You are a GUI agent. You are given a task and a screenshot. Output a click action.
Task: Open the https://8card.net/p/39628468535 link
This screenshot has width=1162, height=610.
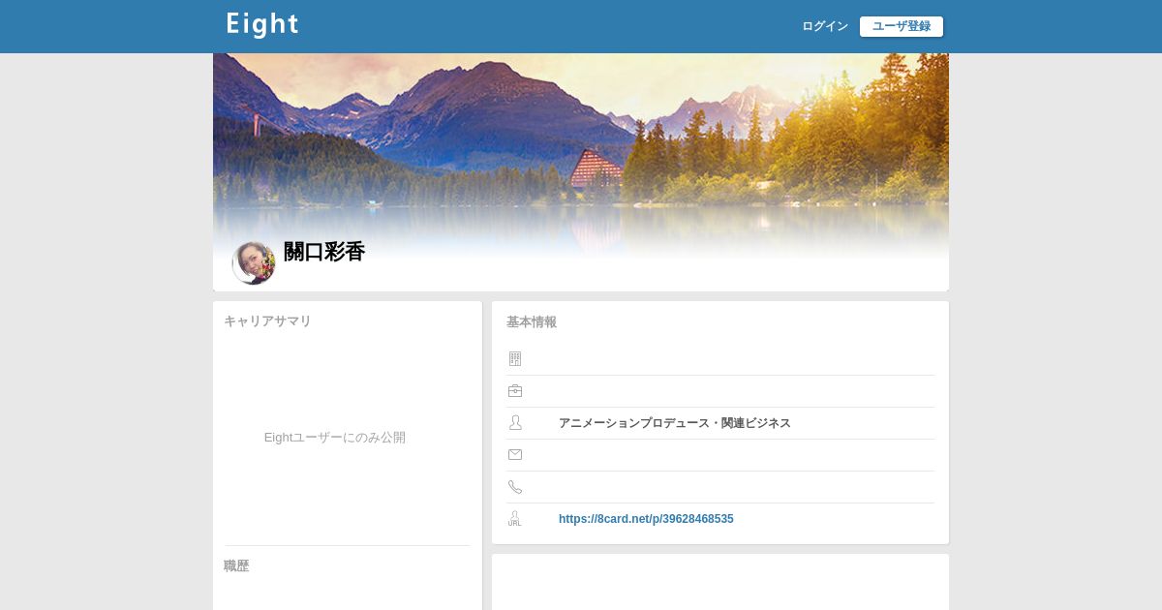[646, 519]
